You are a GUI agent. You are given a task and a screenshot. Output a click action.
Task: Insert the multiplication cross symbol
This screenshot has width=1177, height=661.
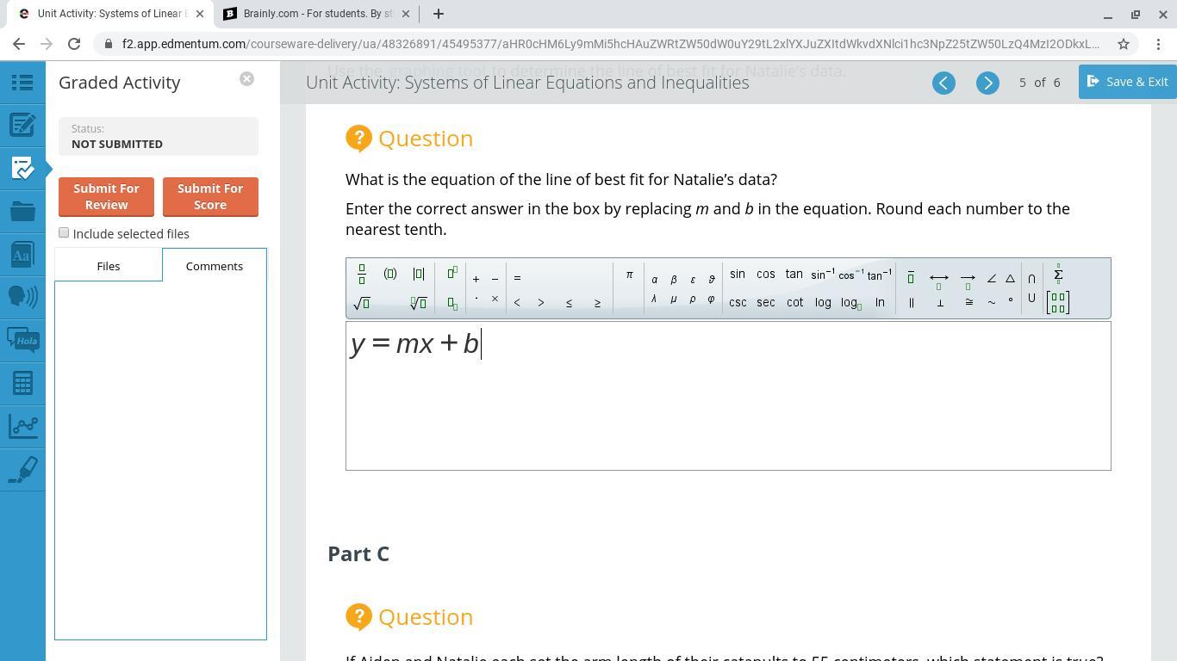(x=495, y=299)
